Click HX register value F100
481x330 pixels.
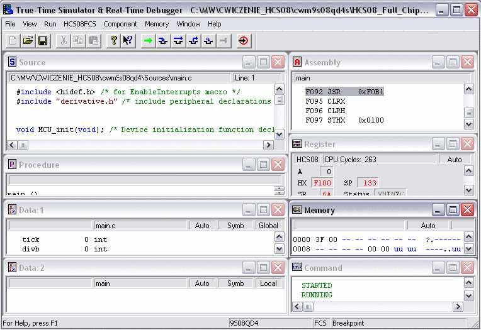point(322,183)
